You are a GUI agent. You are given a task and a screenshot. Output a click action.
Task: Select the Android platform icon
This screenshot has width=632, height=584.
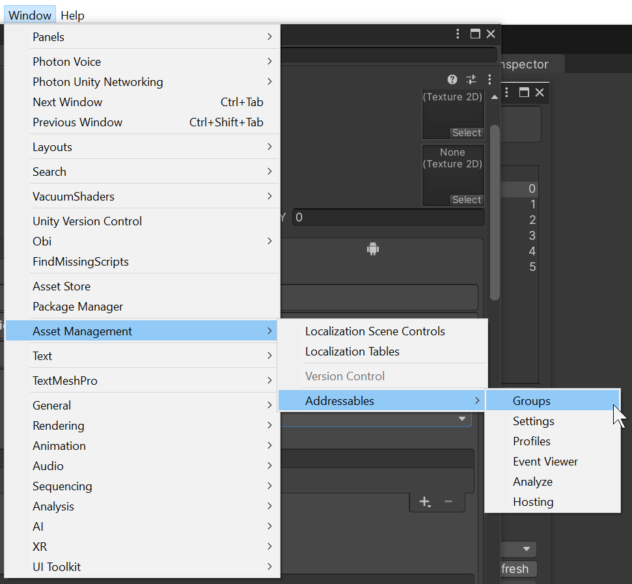click(x=373, y=249)
